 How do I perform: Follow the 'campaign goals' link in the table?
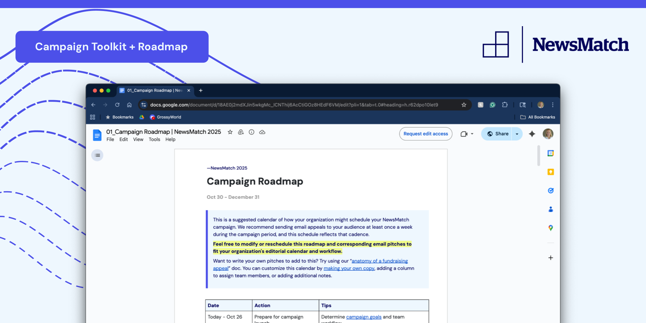364,317
